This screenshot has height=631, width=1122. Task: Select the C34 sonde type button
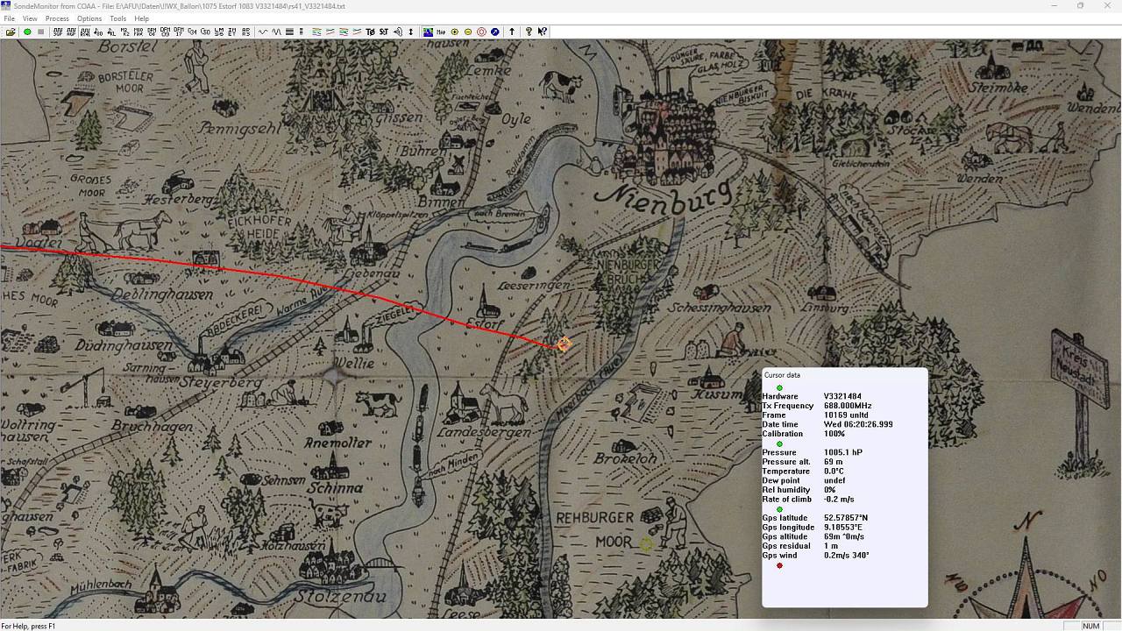coord(192,32)
